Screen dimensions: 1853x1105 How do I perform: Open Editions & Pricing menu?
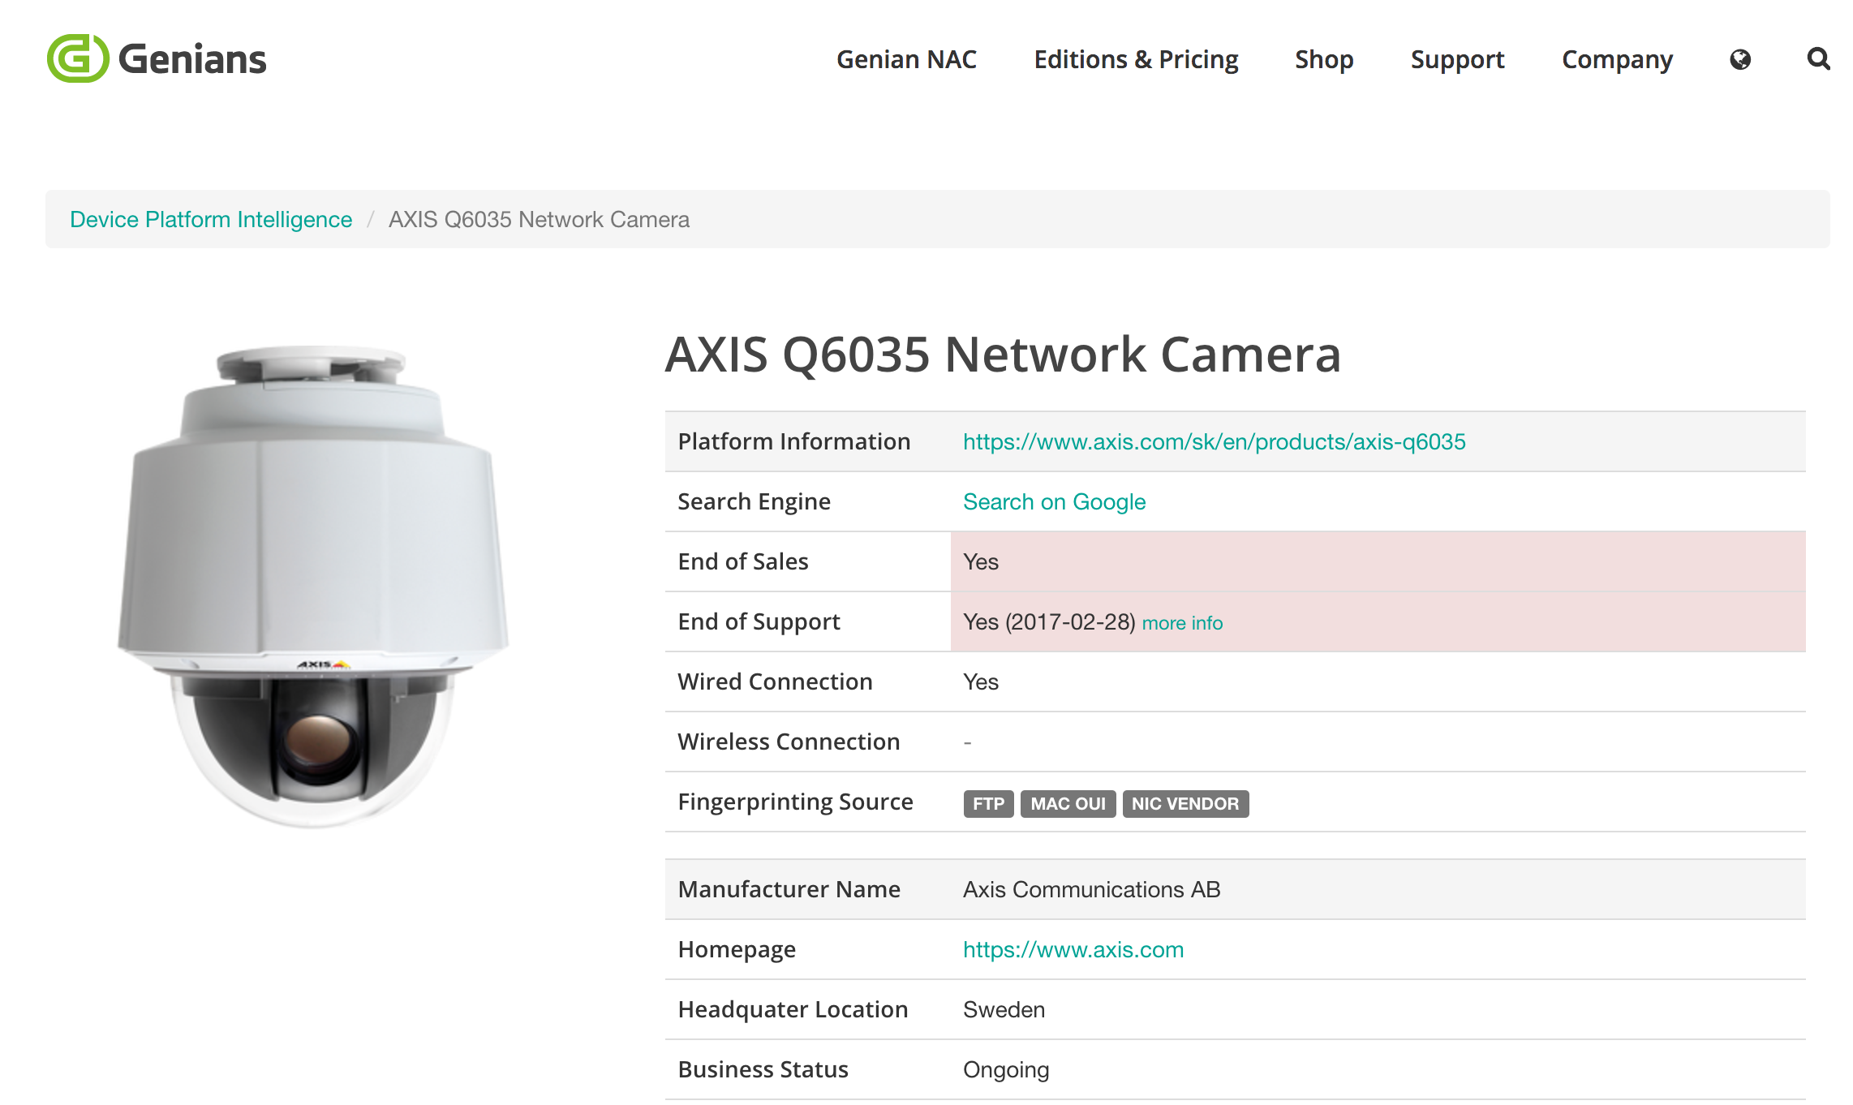tap(1136, 59)
